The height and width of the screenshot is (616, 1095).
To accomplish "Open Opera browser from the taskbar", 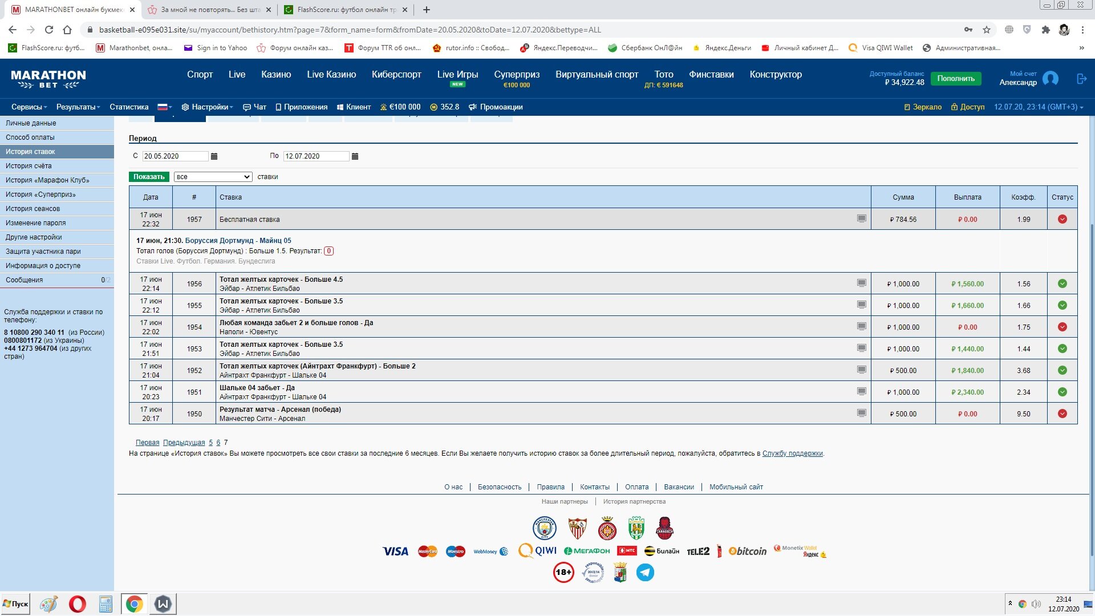I will tap(77, 603).
